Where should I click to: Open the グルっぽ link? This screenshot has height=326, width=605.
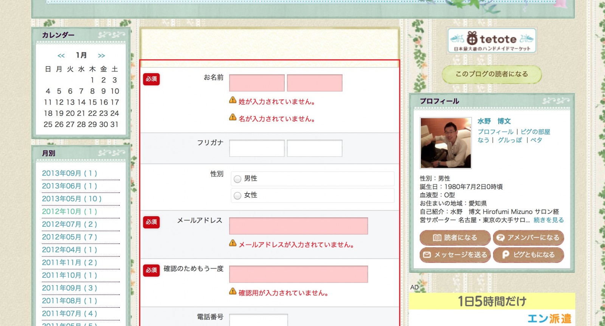[510, 140]
